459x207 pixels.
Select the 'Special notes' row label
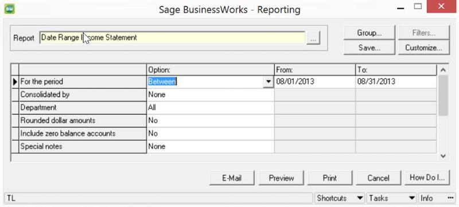(x=83, y=146)
